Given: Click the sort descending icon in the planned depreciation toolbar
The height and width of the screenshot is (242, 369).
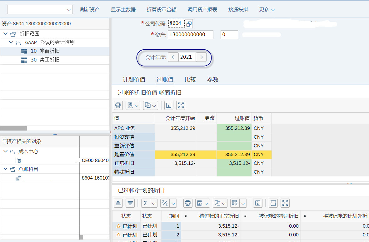Looking at the screenshot, I should point(130,203).
